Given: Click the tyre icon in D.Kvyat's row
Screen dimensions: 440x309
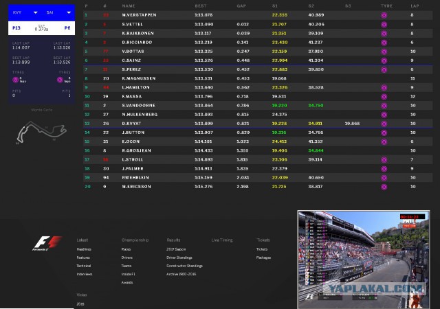Looking at the screenshot, I should [x=384, y=124].
